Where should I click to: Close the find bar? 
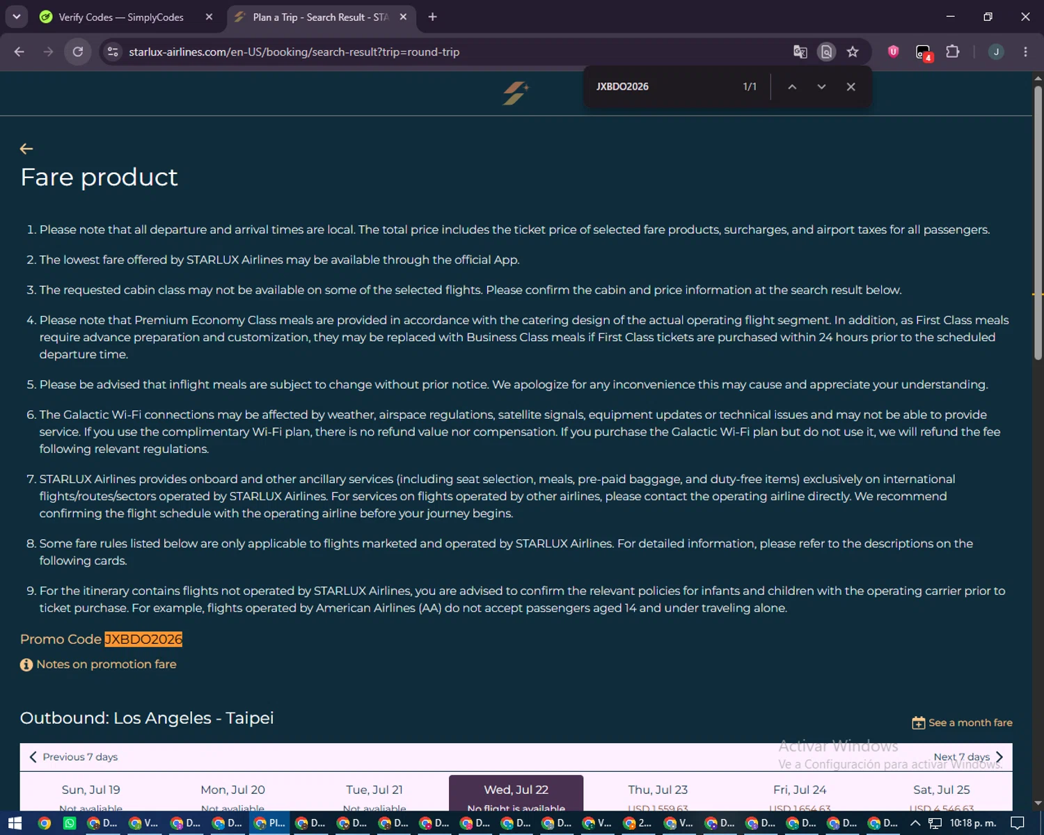click(851, 86)
